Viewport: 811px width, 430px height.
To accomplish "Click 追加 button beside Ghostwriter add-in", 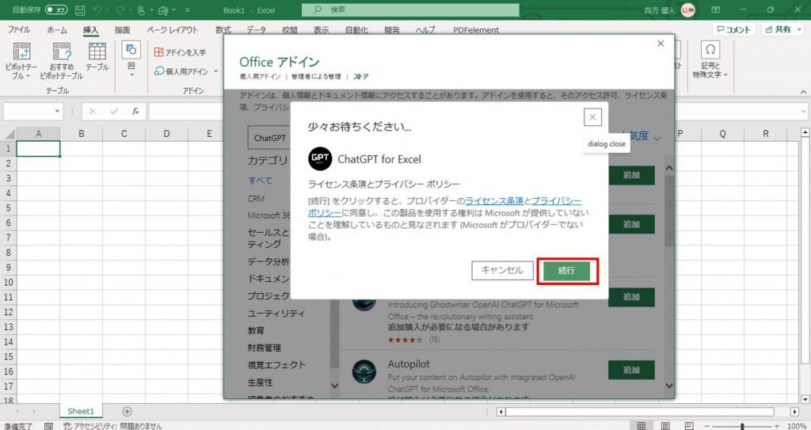I will 631,297.
